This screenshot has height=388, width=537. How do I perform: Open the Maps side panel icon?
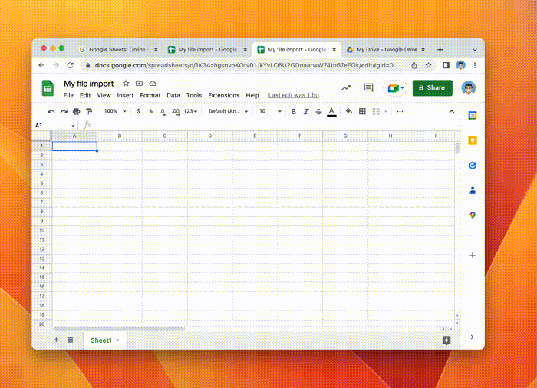473,215
